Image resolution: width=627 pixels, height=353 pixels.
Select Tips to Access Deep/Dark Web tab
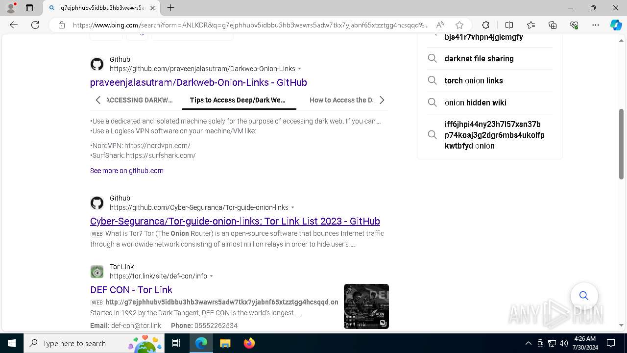pos(238,100)
